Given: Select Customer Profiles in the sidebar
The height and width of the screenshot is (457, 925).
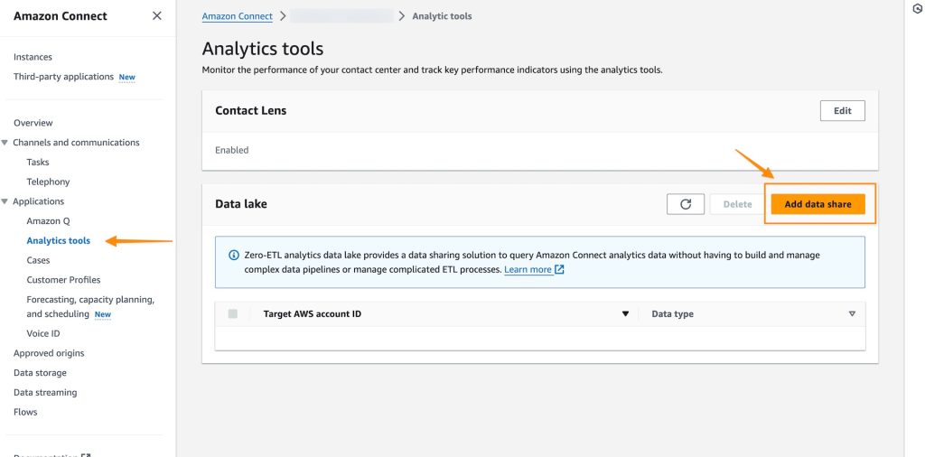Looking at the screenshot, I should click(x=63, y=280).
